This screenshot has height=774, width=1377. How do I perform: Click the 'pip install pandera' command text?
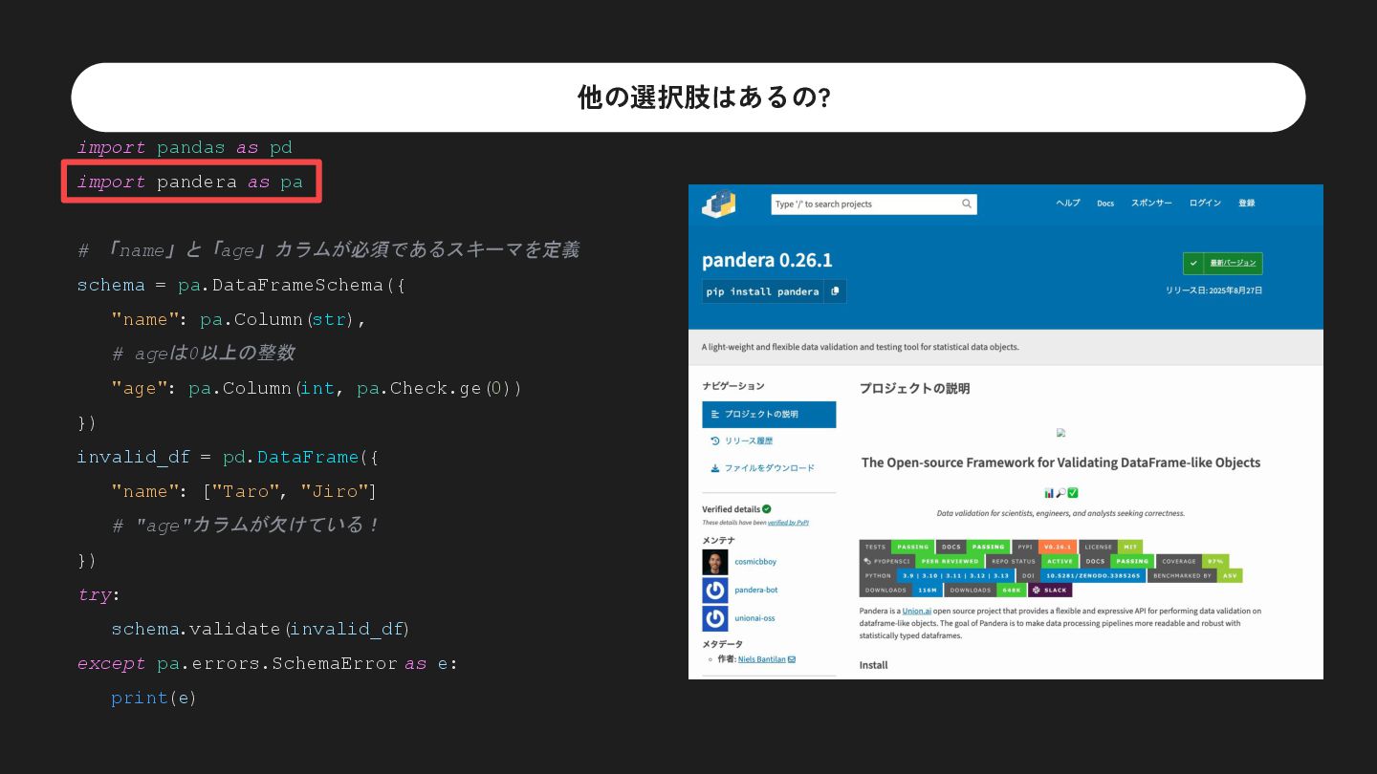762,291
